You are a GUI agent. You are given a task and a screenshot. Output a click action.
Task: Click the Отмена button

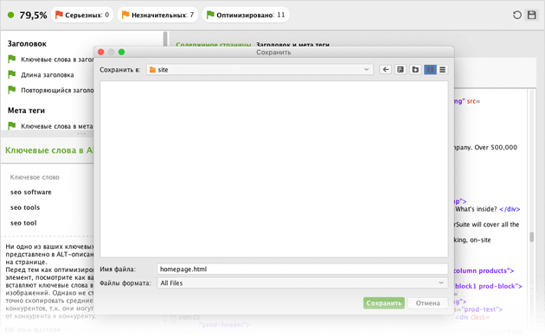pos(427,303)
